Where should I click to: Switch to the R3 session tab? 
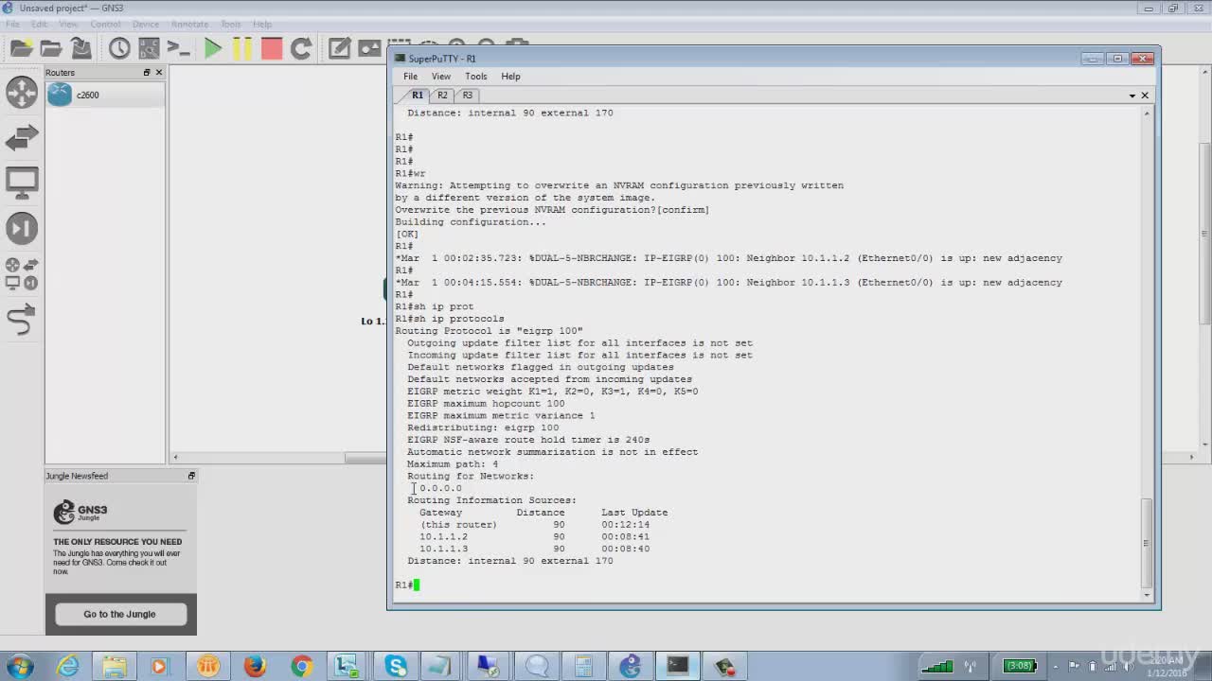point(467,96)
